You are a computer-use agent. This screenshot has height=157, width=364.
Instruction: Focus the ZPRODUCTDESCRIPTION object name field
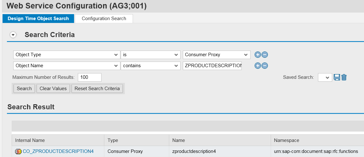[x=212, y=66]
